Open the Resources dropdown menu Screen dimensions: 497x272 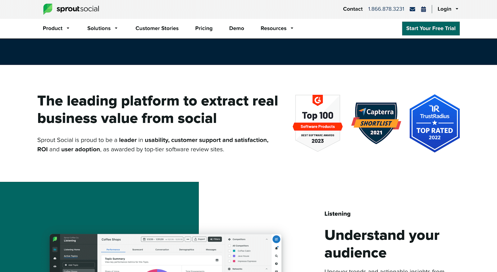(277, 28)
